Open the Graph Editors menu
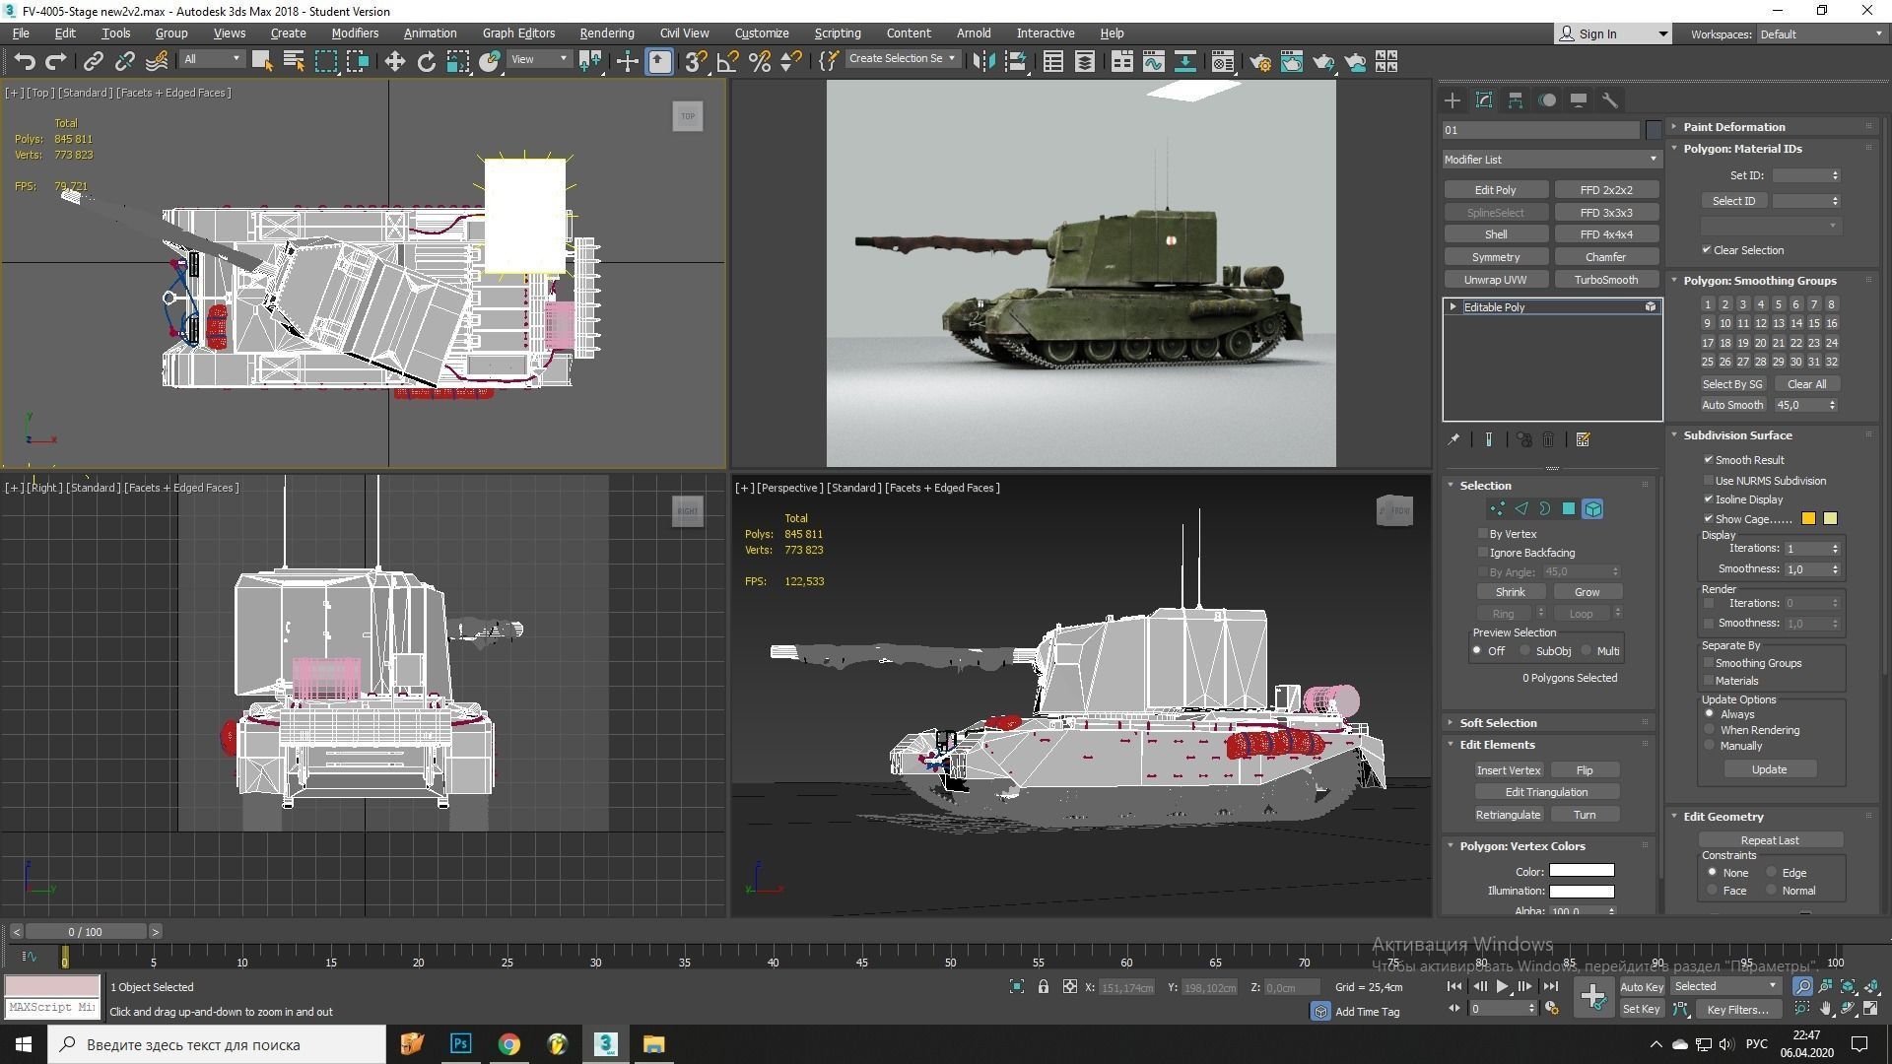This screenshot has height=1064, width=1892. pos(518,33)
